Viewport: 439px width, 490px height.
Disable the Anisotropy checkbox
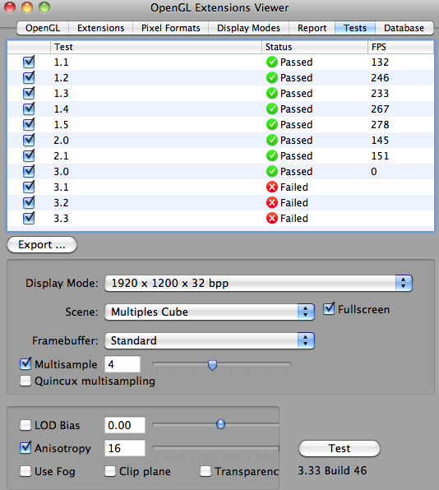[25, 448]
